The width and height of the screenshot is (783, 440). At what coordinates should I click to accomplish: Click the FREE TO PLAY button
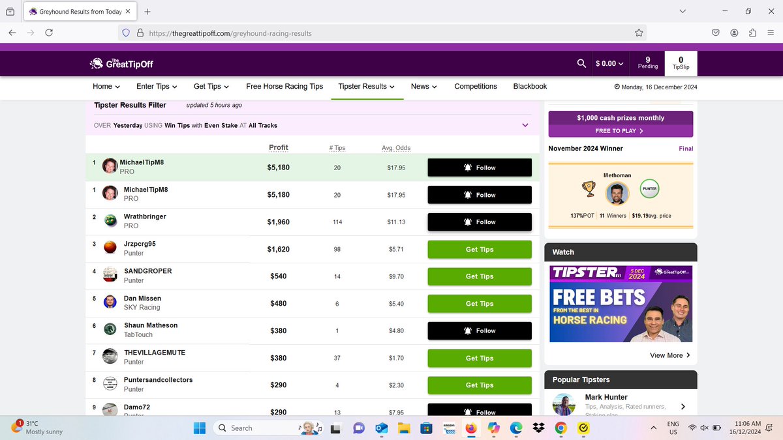[621, 130]
